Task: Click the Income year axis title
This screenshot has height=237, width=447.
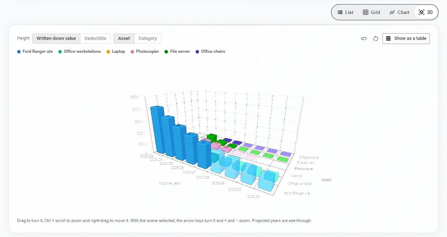Action: (x=169, y=183)
